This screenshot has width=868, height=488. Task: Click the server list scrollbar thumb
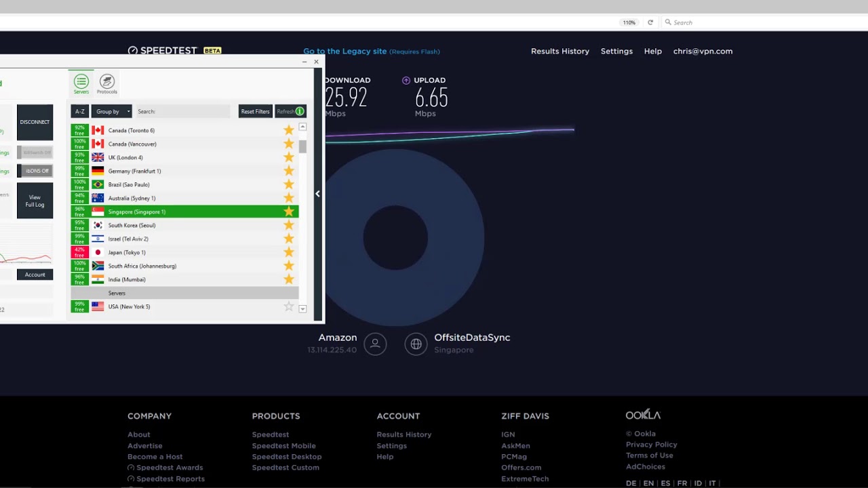coord(302,147)
